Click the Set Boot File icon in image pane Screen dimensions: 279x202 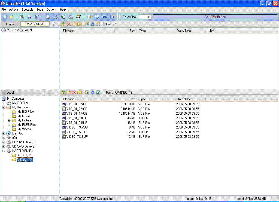[x=98, y=24]
